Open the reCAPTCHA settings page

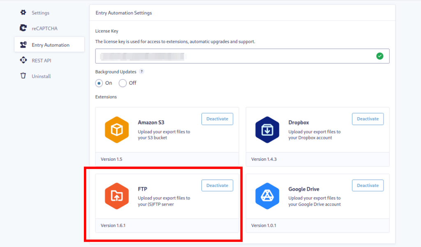(x=44, y=28)
